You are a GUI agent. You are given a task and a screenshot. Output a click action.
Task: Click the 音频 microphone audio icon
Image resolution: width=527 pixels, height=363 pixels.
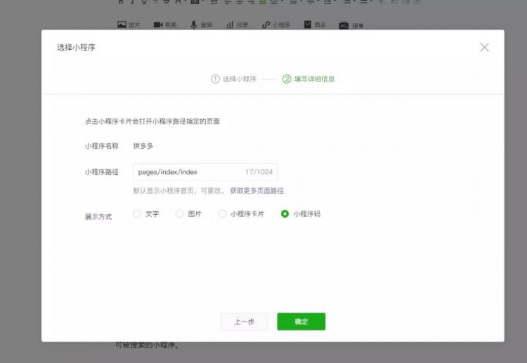click(194, 25)
